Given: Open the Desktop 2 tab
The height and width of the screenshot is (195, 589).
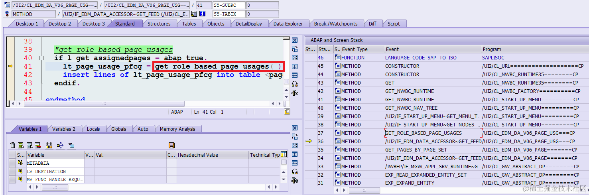Looking at the screenshot, I should [x=60, y=24].
